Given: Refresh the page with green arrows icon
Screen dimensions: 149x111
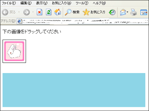Looking at the screenshot, I should pos(49,12).
